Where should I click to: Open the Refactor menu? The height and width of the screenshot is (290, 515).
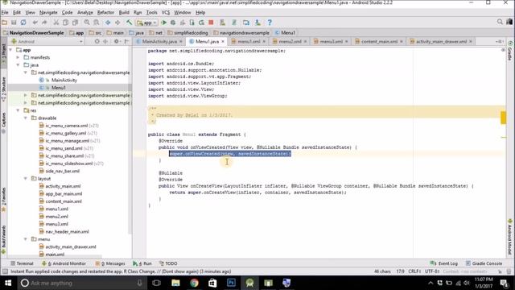pyautogui.click(x=105, y=13)
